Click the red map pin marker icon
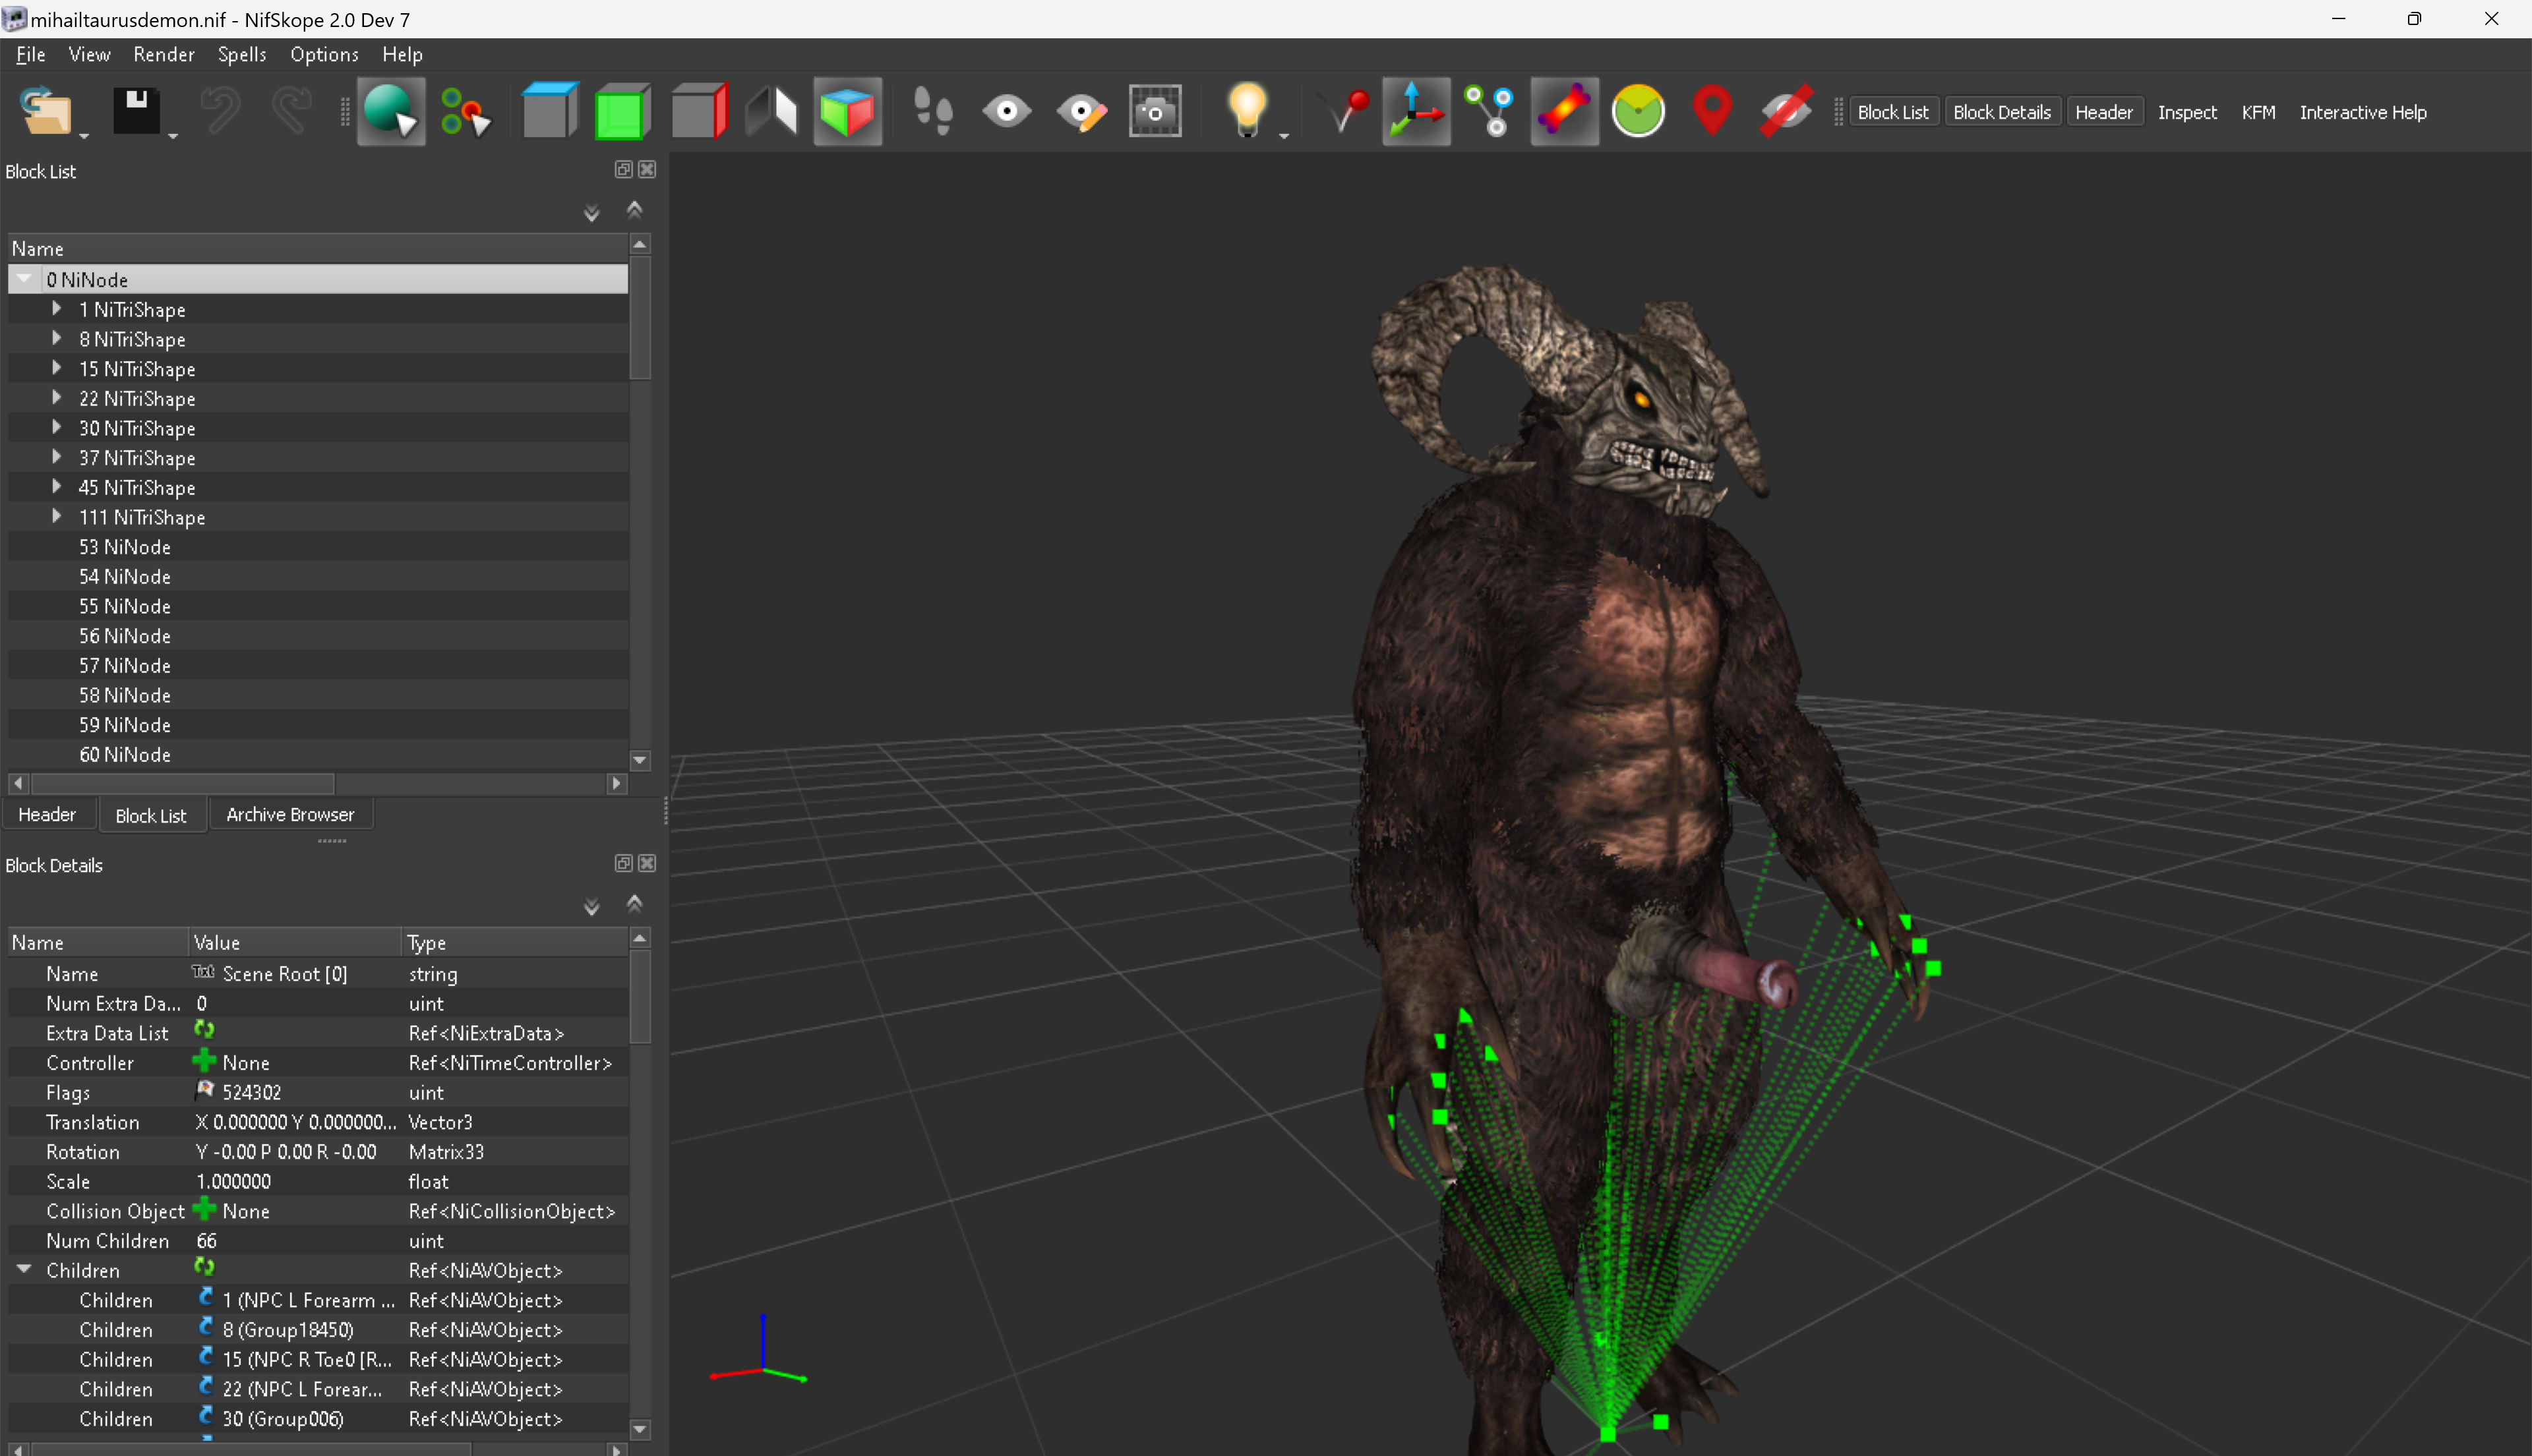The image size is (2532, 1456). [1712, 112]
